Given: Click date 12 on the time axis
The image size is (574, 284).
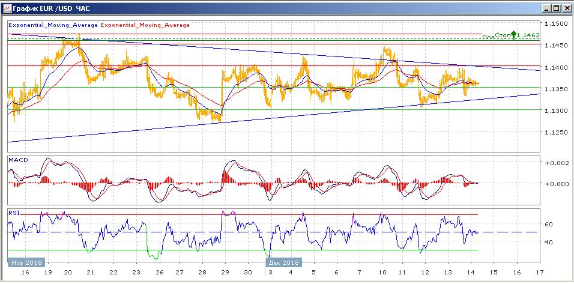Looking at the screenshot, I should tap(425, 273).
